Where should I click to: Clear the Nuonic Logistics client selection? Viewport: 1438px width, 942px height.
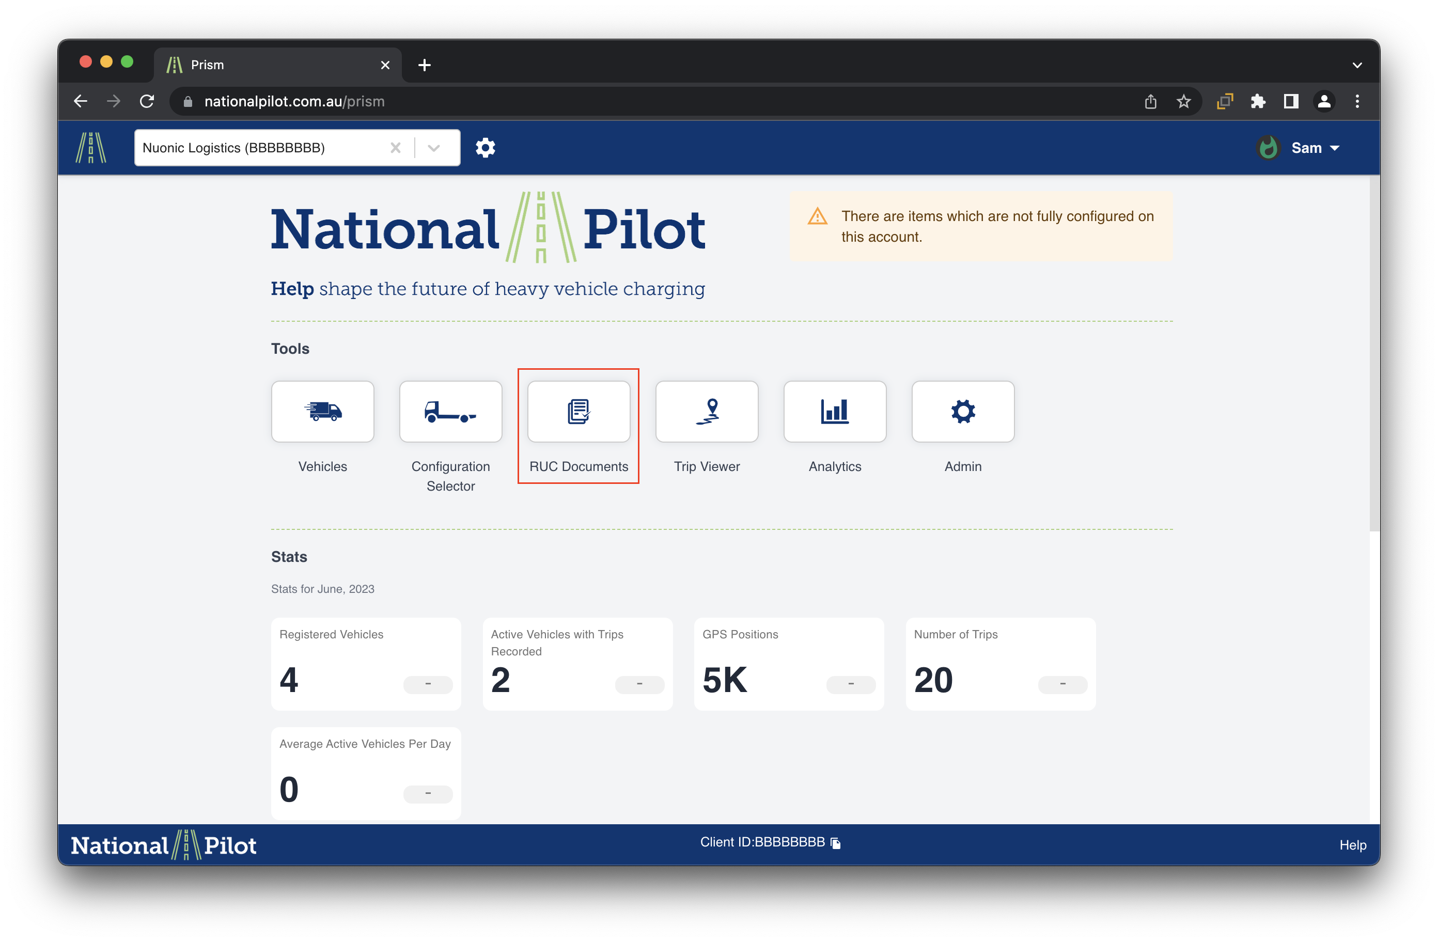(x=395, y=147)
